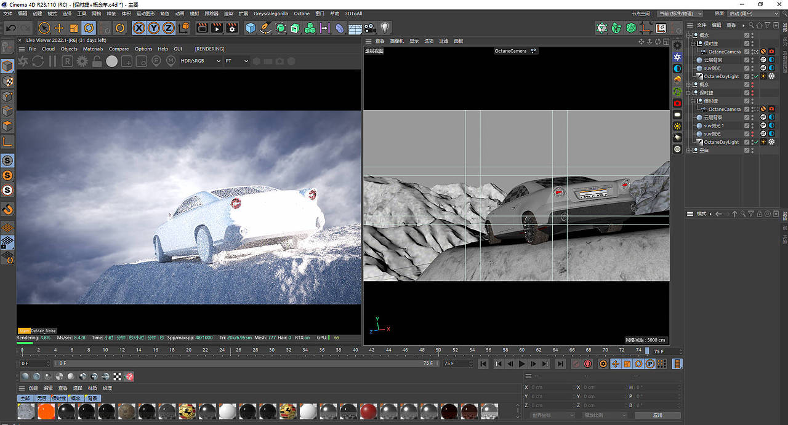This screenshot has width=788, height=425.
Task: Click the Render to Picture Viewer icon
Action: [x=217, y=28]
